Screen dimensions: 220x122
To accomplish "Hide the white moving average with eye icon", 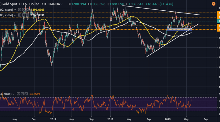I will point(20,15).
